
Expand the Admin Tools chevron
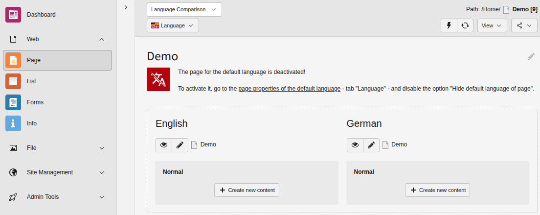(102, 197)
